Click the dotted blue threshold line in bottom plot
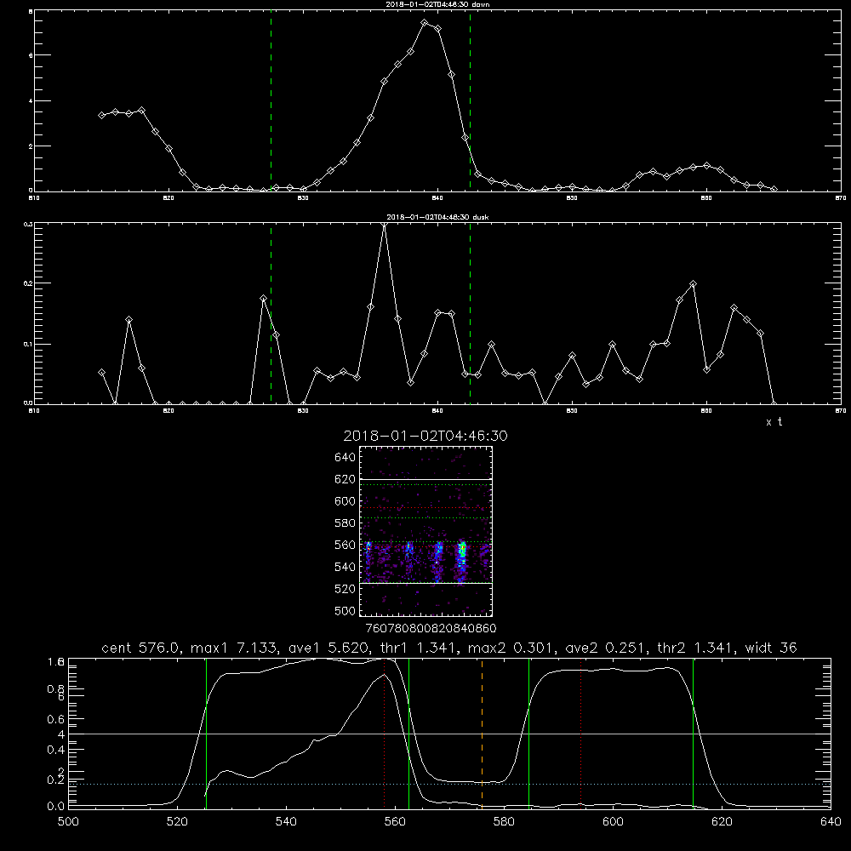Viewport: 851px width, 851px height. [x=449, y=784]
